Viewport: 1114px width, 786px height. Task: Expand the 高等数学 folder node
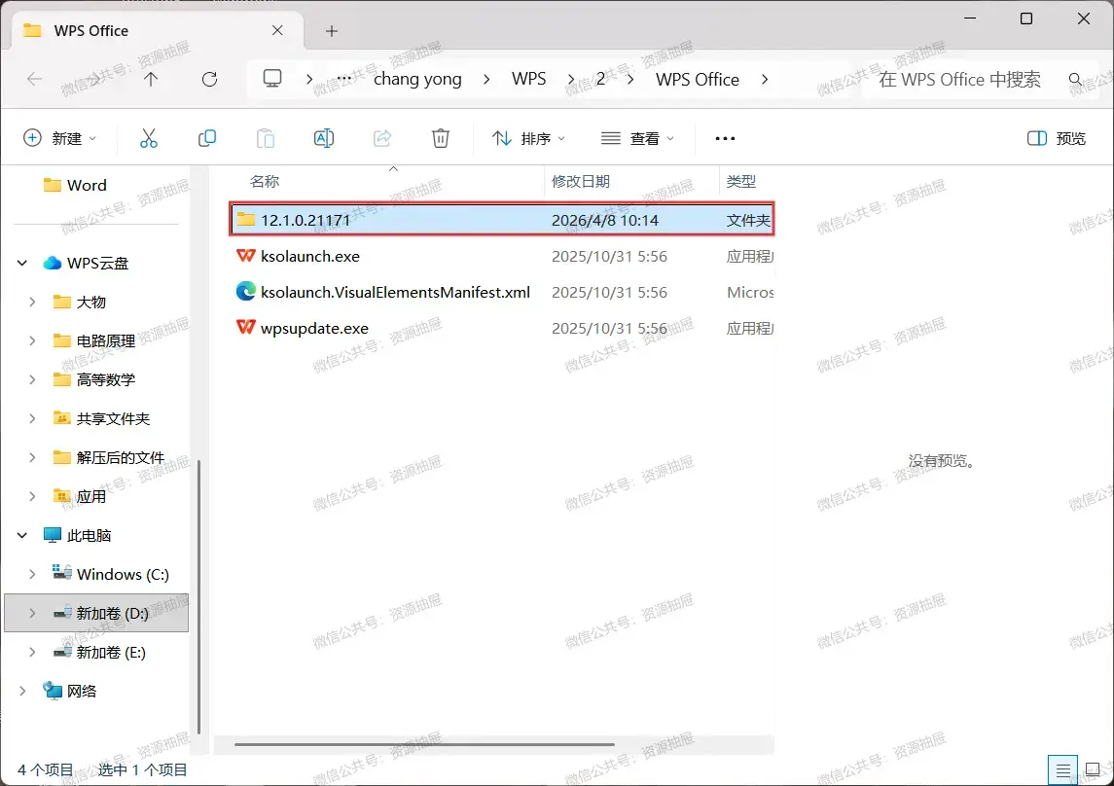[x=32, y=379]
